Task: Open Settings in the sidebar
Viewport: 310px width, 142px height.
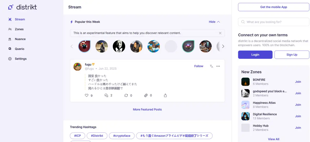Action: [20, 59]
